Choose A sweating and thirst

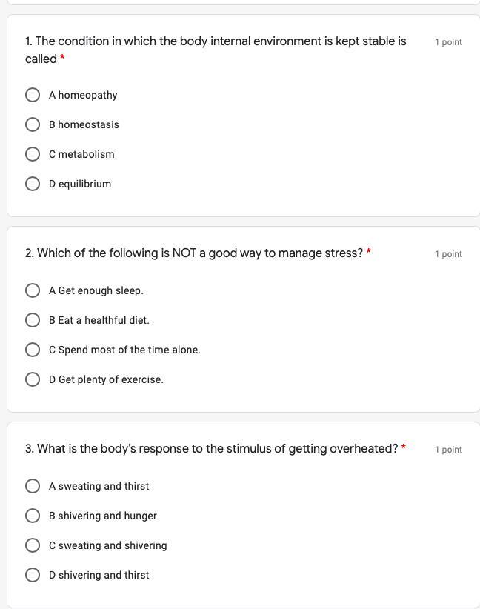pos(33,486)
